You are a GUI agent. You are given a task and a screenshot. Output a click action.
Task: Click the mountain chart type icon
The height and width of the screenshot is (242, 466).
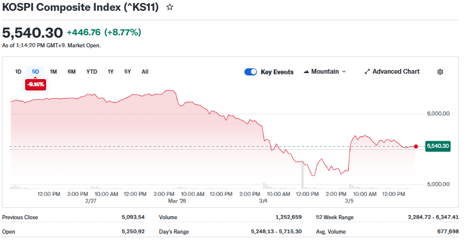pos(306,72)
